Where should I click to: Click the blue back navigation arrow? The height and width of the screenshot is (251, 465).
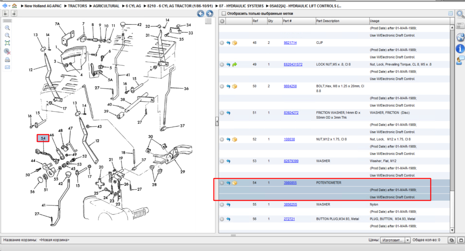point(4,6)
